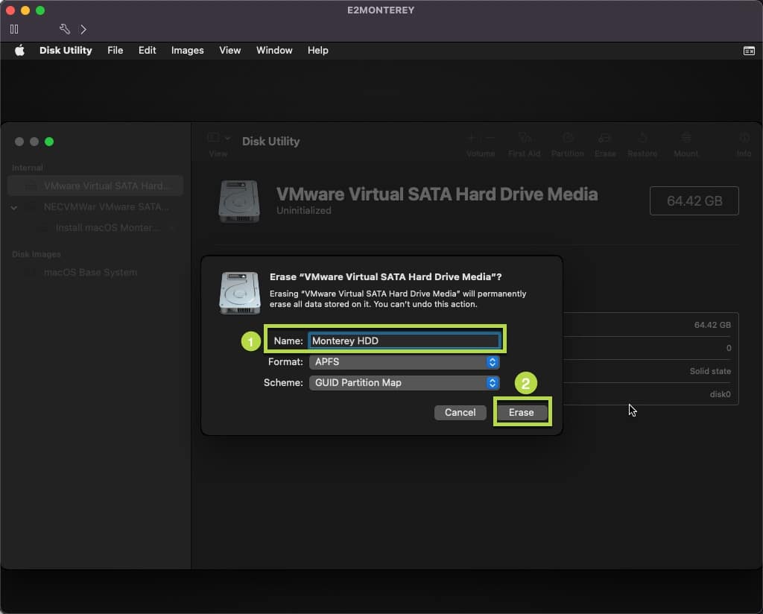Open the Images menu
This screenshot has width=763, height=614.
187,51
